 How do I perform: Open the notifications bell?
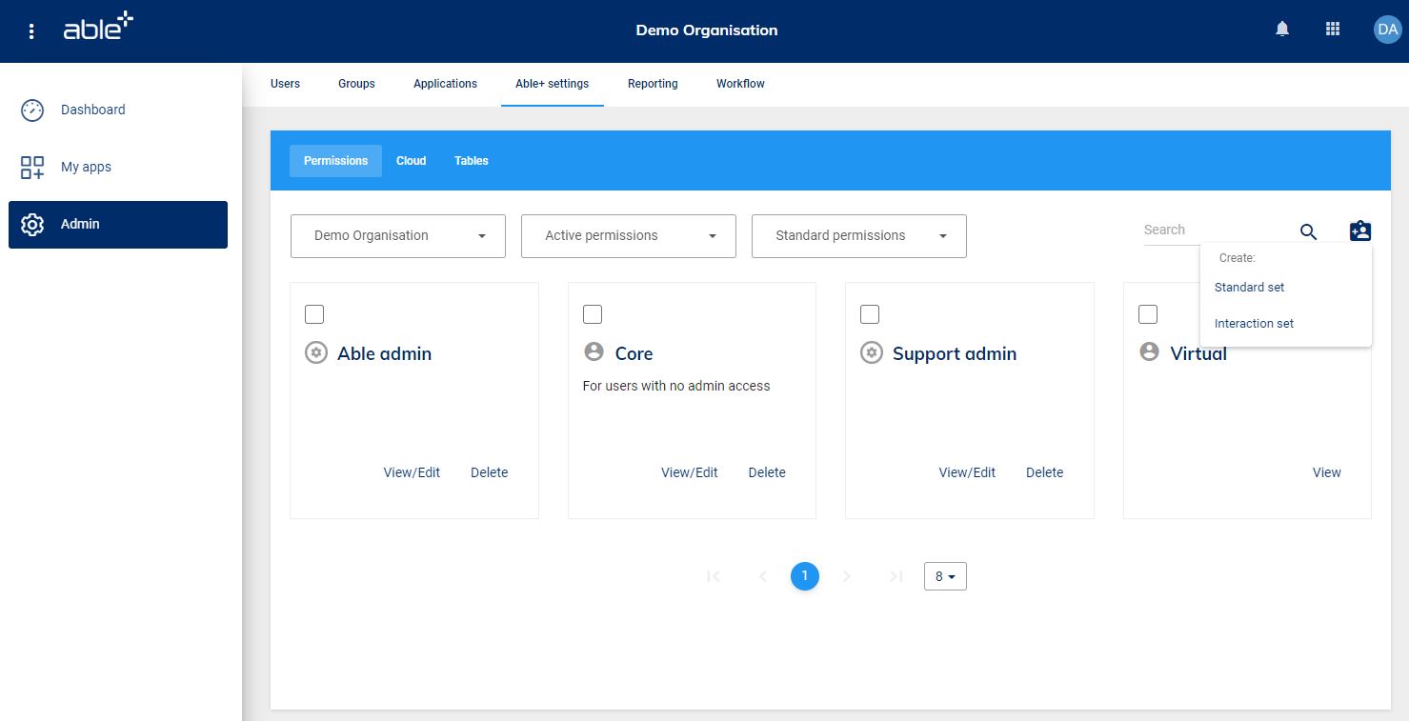tap(1282, 30)
